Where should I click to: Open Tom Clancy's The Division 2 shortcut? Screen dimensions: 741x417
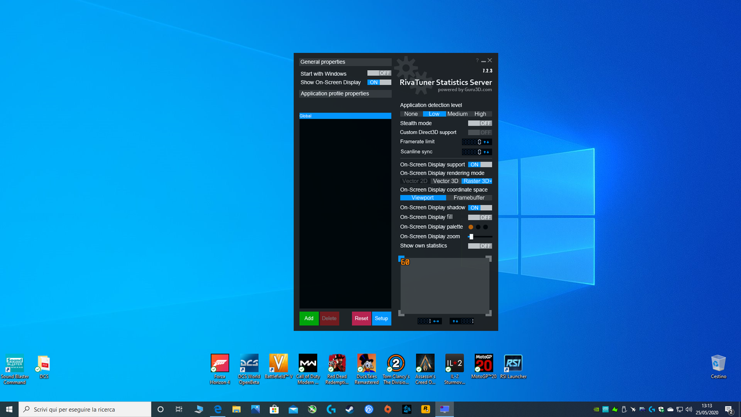coord(396,369)
